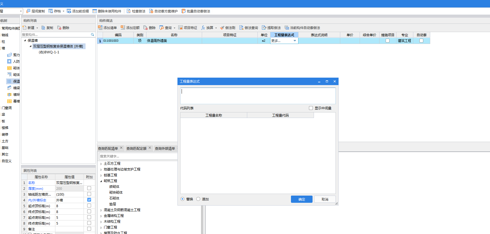Select the 人防 wall icon in navigation tree
490x234 pixels.
pos(9,61)
